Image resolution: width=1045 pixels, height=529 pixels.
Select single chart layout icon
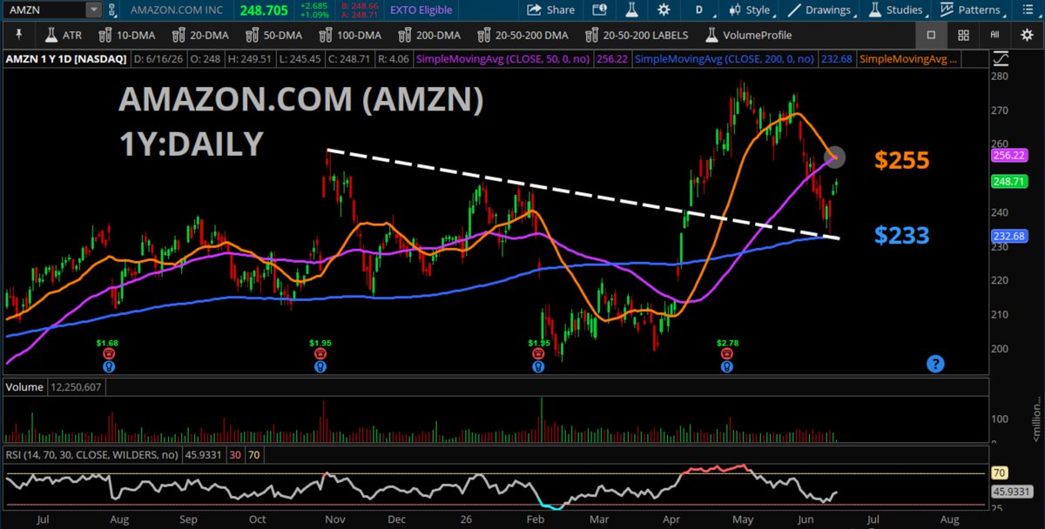[931, 36]
